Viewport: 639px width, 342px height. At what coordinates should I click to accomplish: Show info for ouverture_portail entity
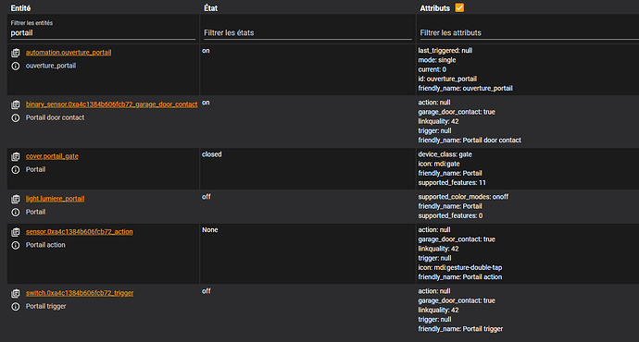[16, 66]
